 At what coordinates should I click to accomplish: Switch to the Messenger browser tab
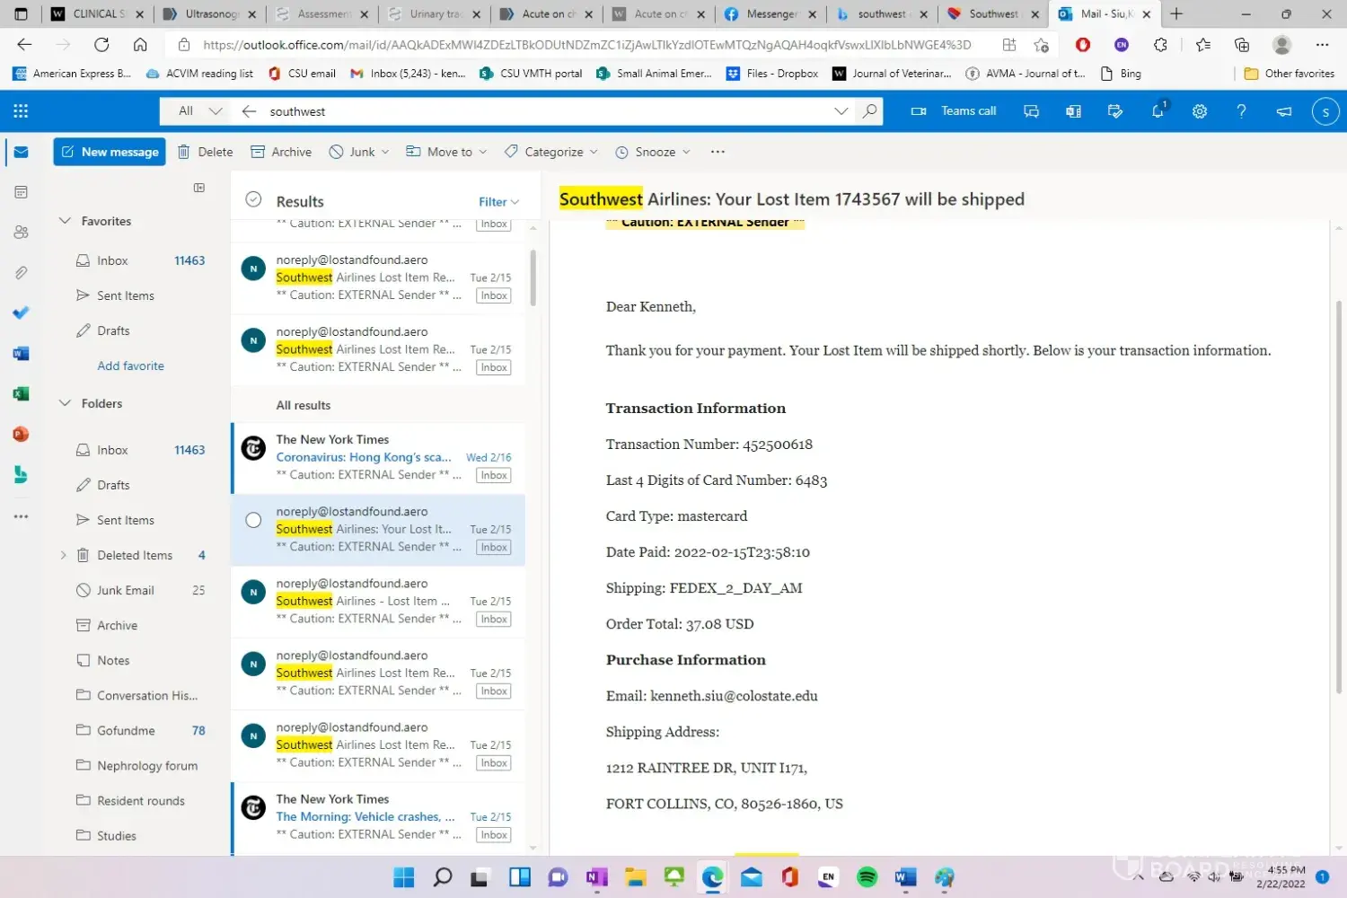coord(770,14)
